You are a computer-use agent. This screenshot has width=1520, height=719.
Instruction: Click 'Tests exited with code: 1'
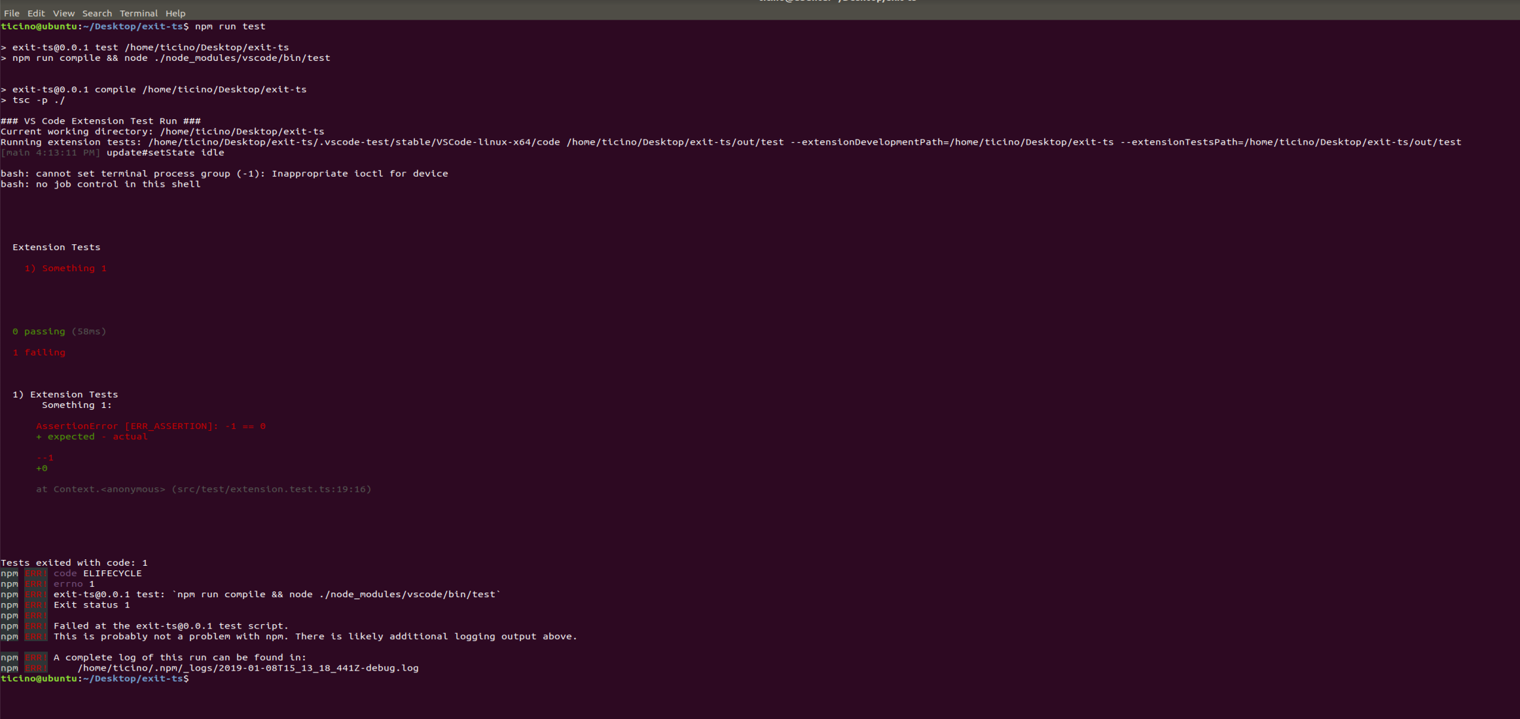[x=74, y=562]
